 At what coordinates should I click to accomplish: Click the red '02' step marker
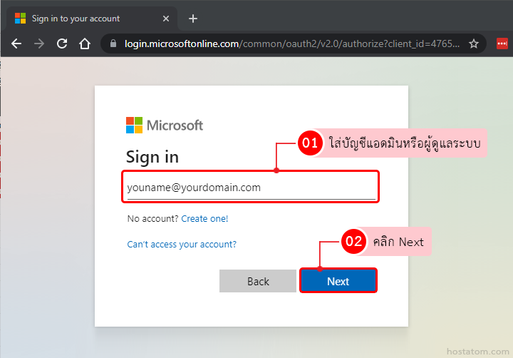pyautogui.click(x=354, y=242)
